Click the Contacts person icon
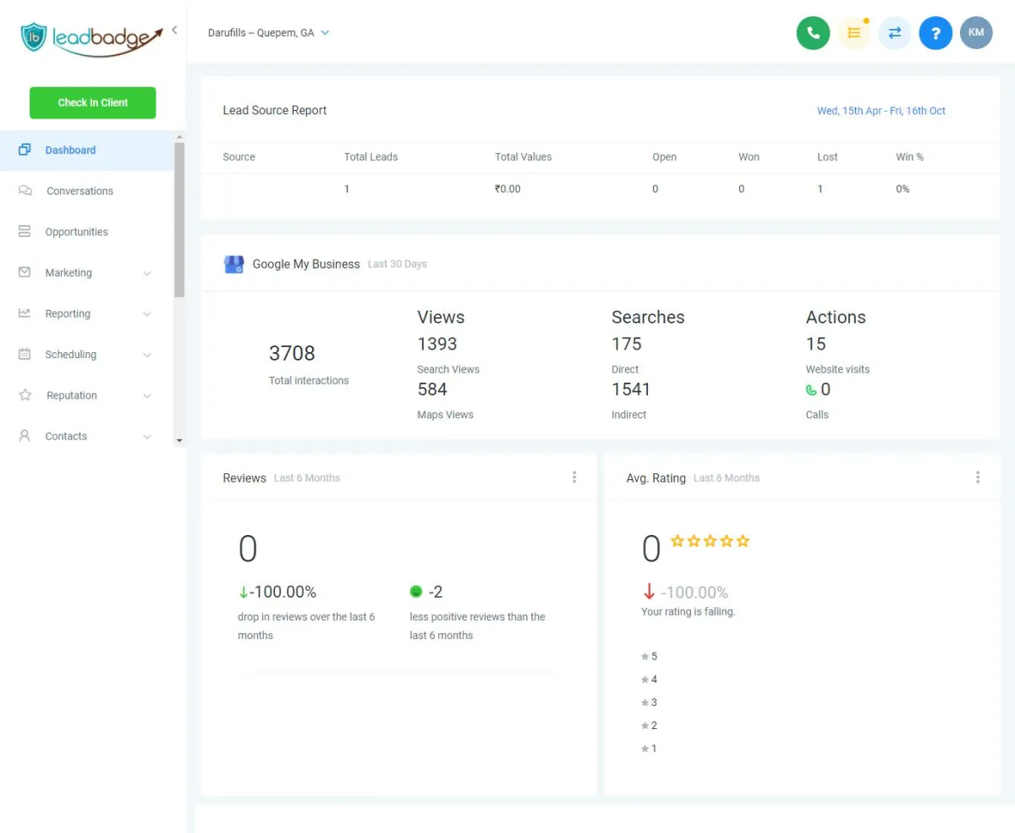 pyautogui.click(x=25, y=436)
